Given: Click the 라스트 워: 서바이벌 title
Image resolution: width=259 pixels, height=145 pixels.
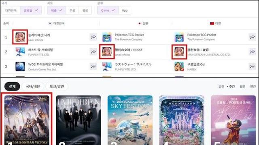Looking at the screenshot, I should tap(40, 50).
